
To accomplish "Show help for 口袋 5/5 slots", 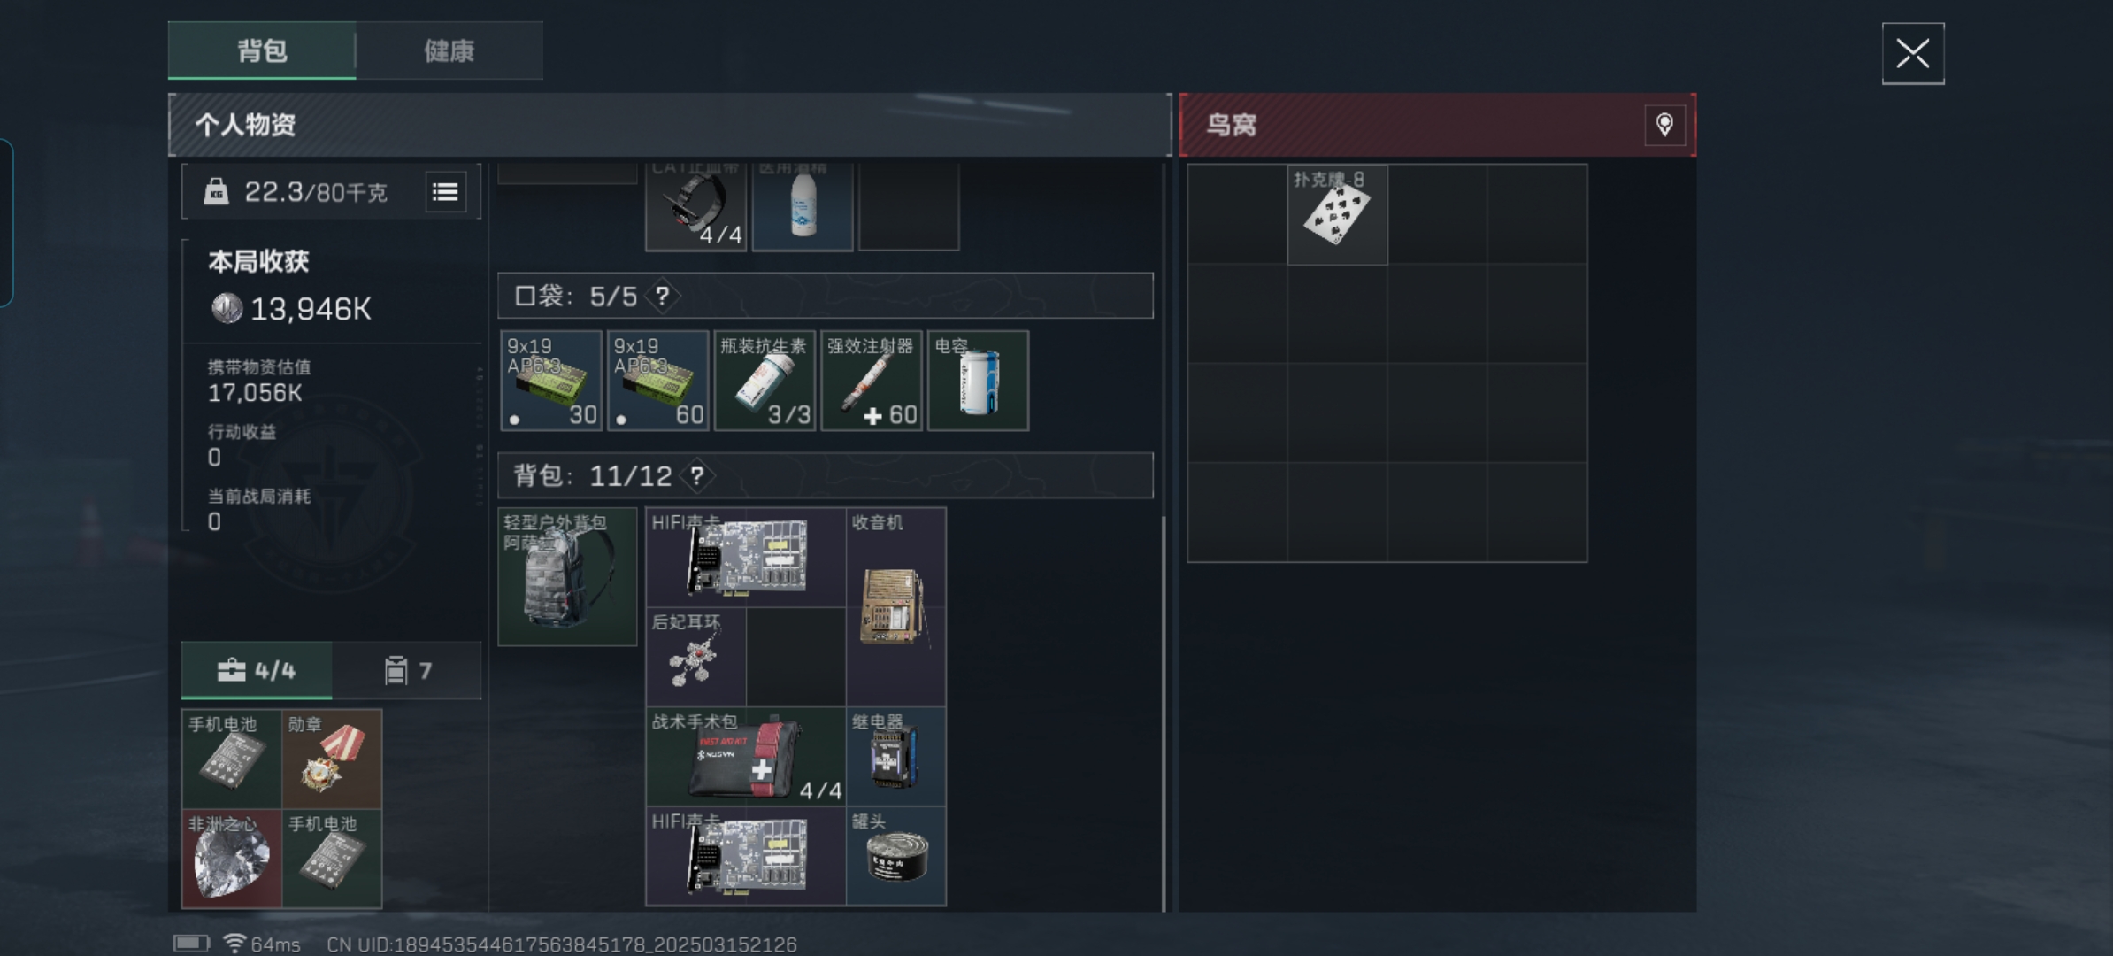I will pyautogui.click(x=662, y=296).
